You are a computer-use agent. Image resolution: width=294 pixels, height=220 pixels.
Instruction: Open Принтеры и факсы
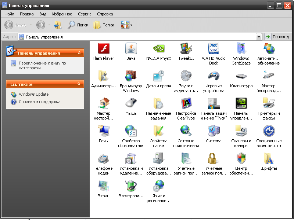point(269,109)
